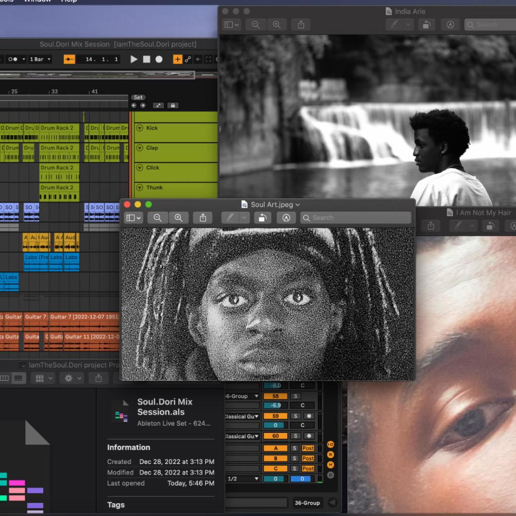Switch Finder to gallery view icon

19,378
